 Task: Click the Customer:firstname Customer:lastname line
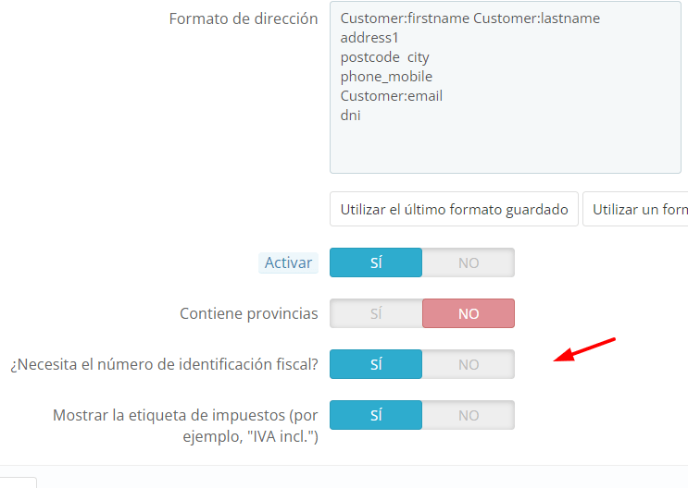(469, 18)
